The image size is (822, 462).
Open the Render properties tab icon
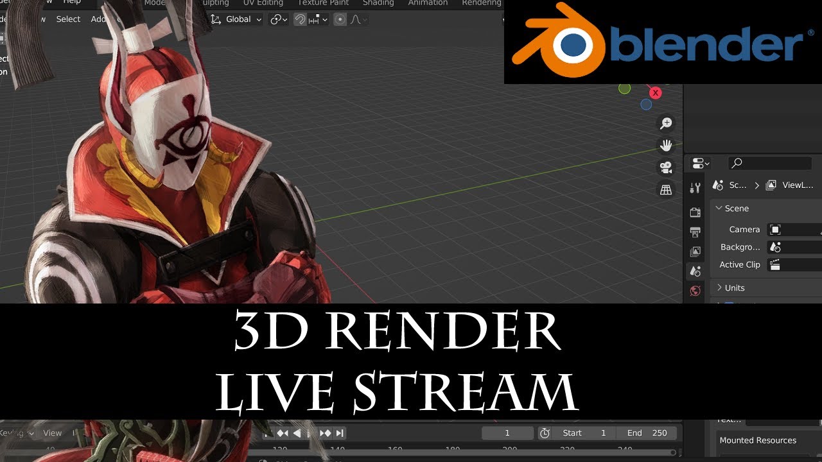(695, 212)
